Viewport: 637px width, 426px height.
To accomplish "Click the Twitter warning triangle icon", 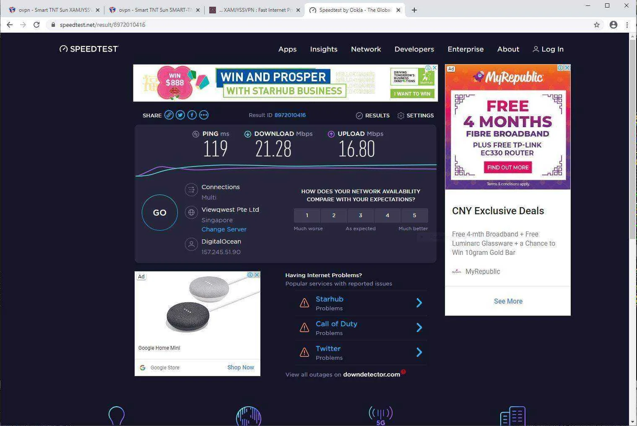I will (x=304, y=352).
